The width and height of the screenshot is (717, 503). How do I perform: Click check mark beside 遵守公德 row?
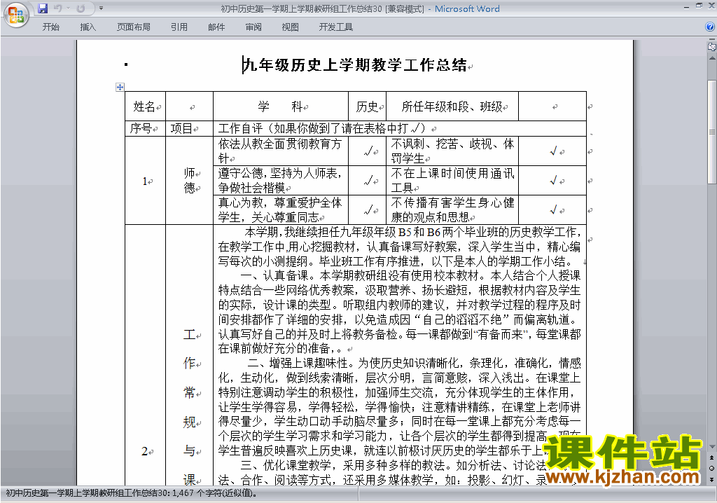pos(368,181)
